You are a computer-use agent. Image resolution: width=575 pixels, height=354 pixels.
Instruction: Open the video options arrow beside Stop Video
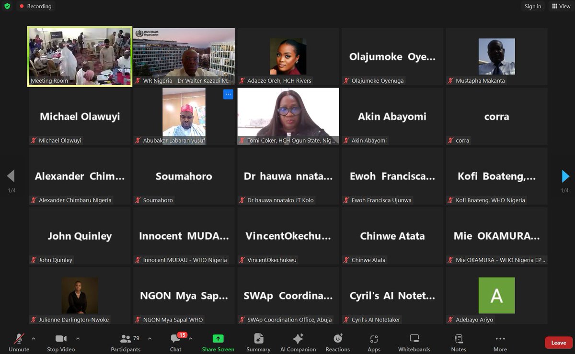tap(78, 338)
